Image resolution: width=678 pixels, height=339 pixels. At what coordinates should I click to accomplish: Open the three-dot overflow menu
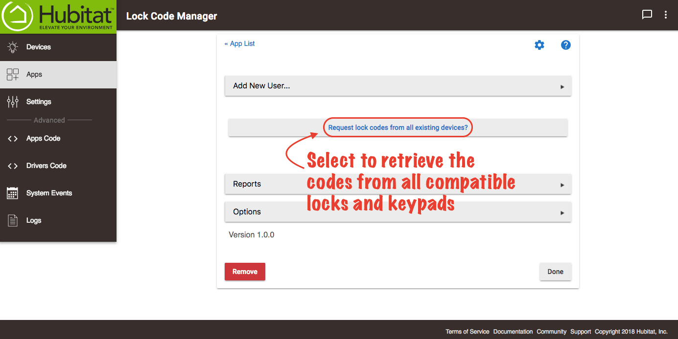click(x=665, y=15)
